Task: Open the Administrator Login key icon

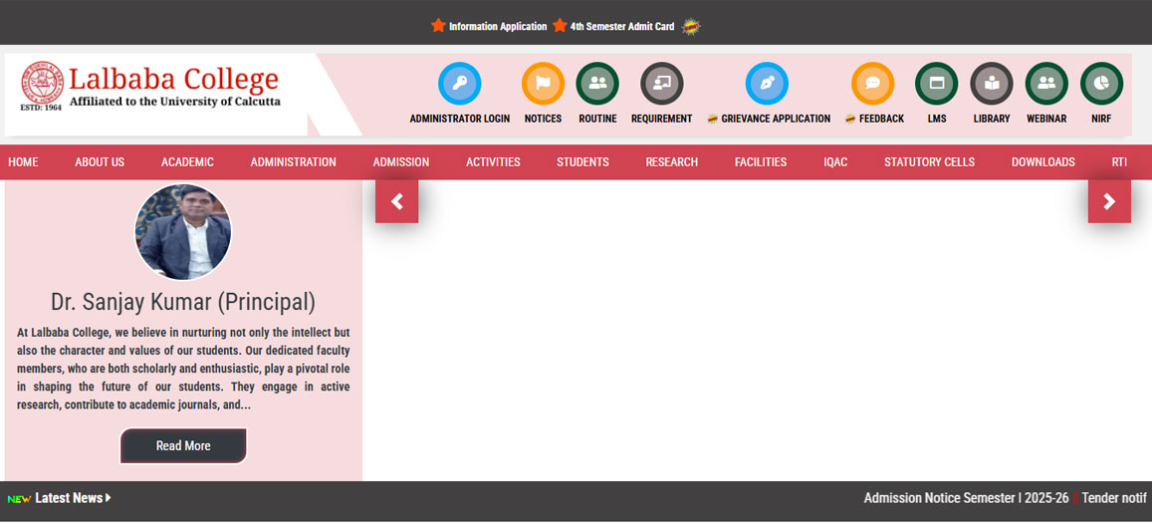Action: click(459, 83)
